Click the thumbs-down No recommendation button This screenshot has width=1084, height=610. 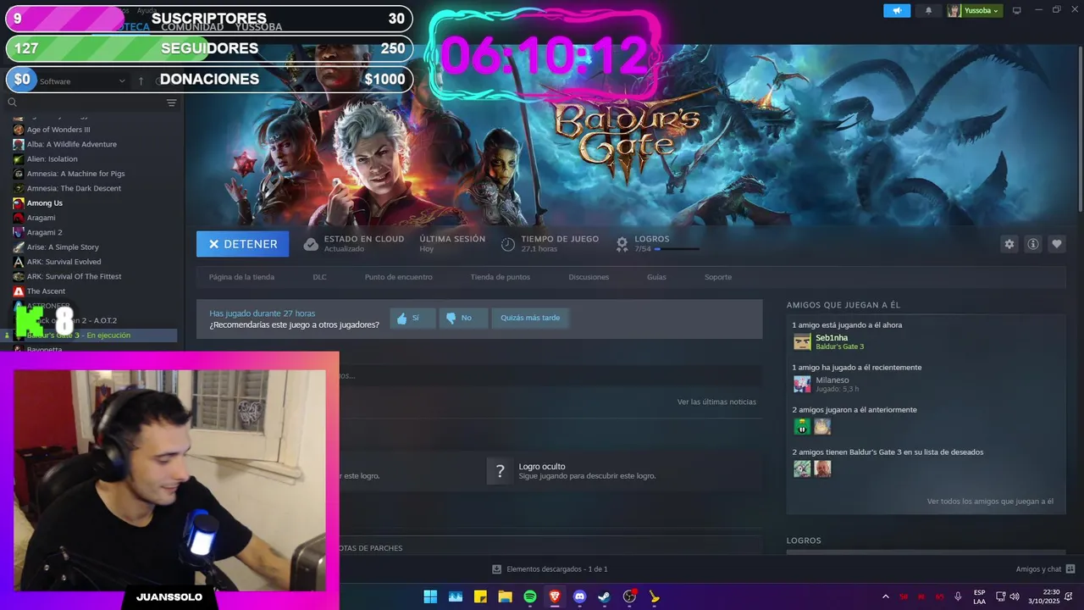click(x=463, y=318)
